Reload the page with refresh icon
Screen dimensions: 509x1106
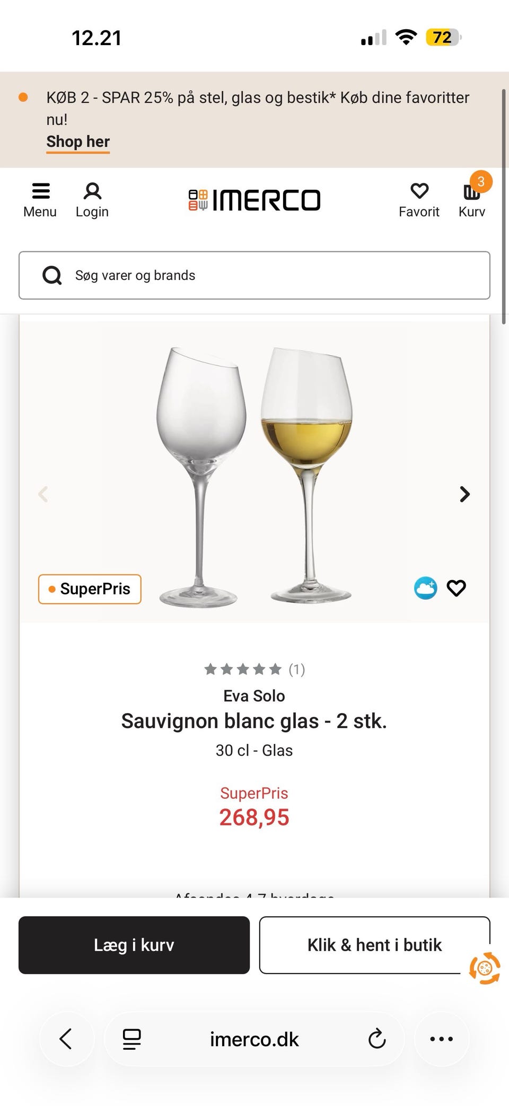tap(377, 1039)
